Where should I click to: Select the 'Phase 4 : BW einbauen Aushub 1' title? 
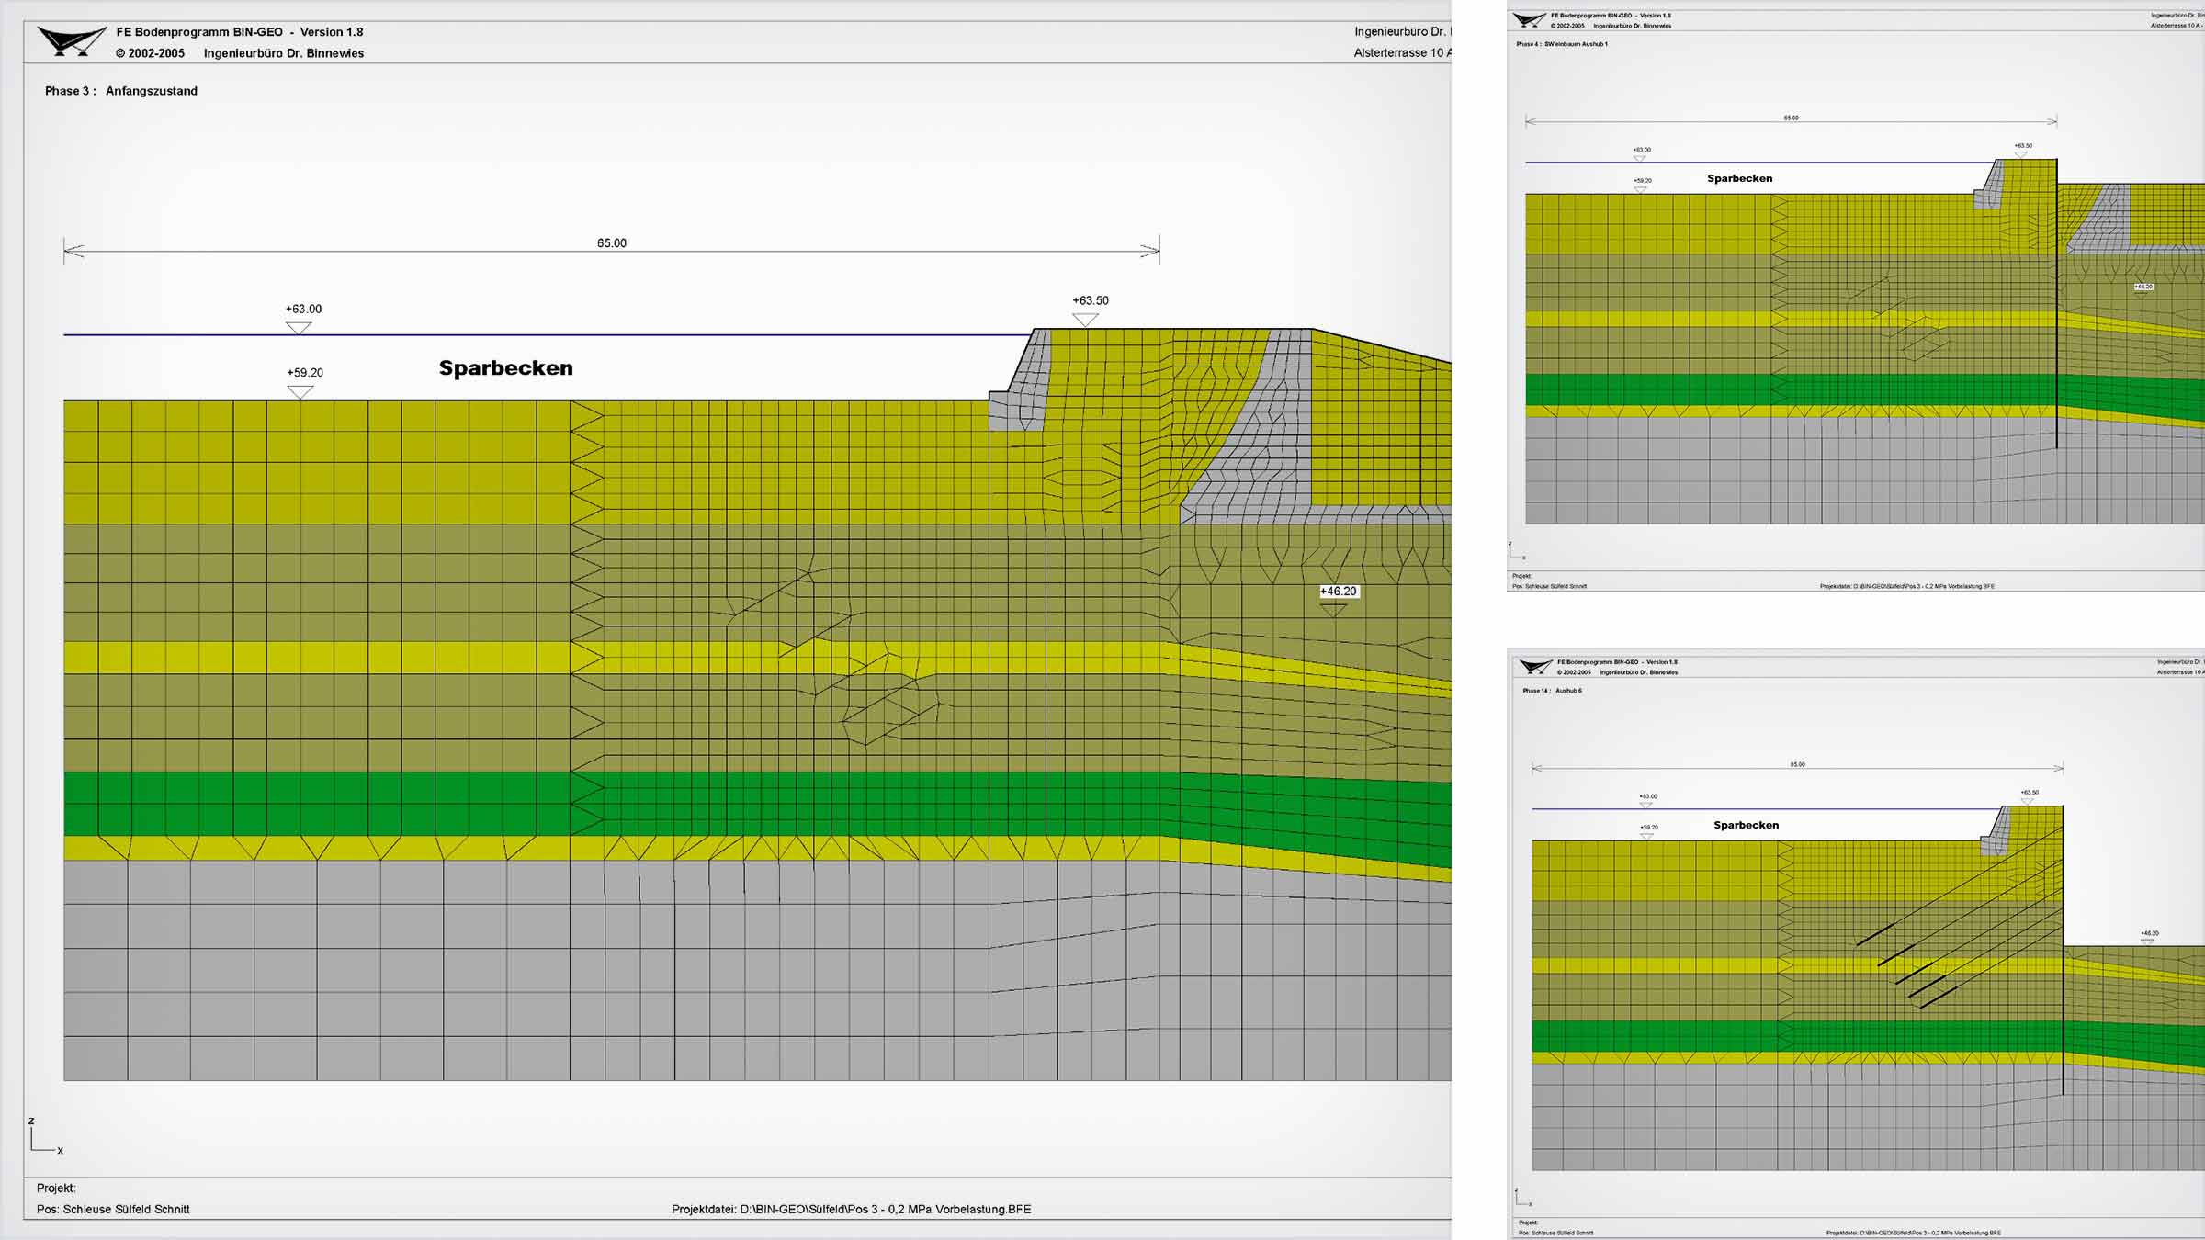[1562, 44]
